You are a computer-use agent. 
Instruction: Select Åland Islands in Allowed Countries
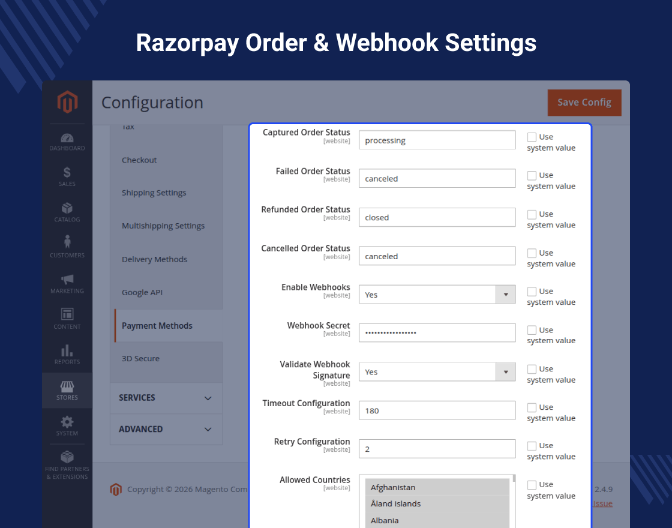coord(437,503)
